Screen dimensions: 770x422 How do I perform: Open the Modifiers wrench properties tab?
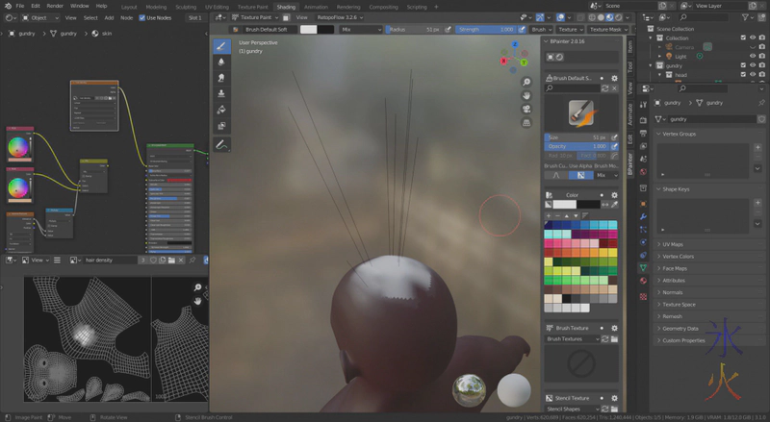point(643,216)
